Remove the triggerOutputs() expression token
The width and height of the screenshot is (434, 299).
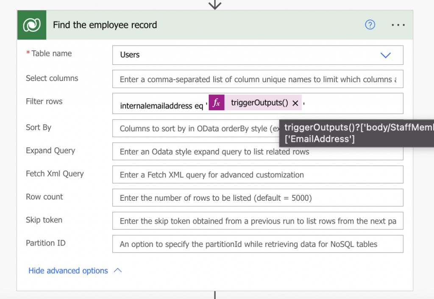295,103
